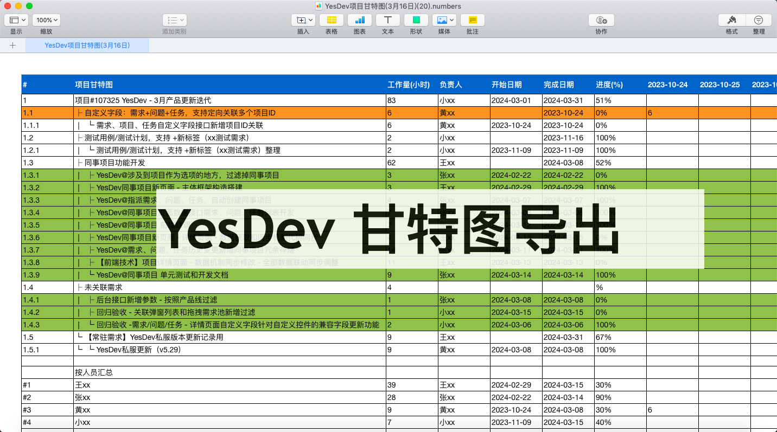Click start date 2024-03-01 in row 1

click(x=516, y=100)
